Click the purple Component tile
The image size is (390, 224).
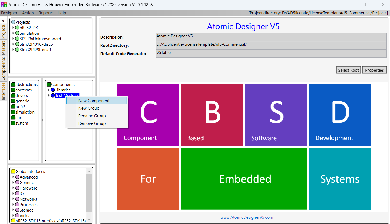148,115
